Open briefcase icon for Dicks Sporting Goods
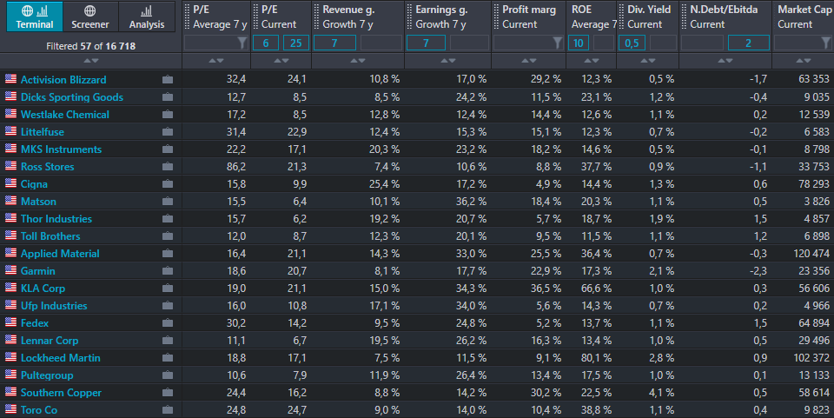This screenshot has height=418, width=834. pyautogui.click(x=168, y=96)
